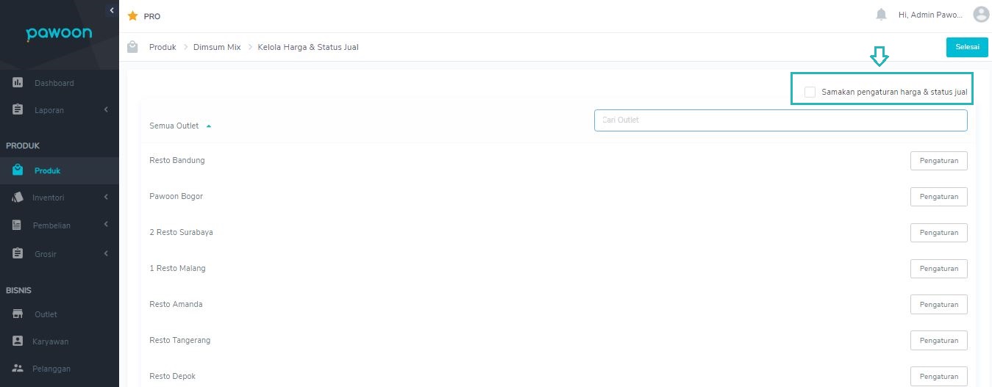Open Pengaturan for 1 Resto Malang
Viewport: 992px width, 387px height.
click(x=938, y=269)
